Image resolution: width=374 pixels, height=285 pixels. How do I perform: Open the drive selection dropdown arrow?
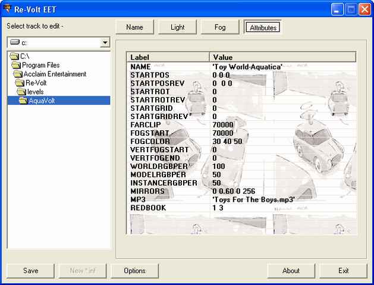click(x=105, y=43)
